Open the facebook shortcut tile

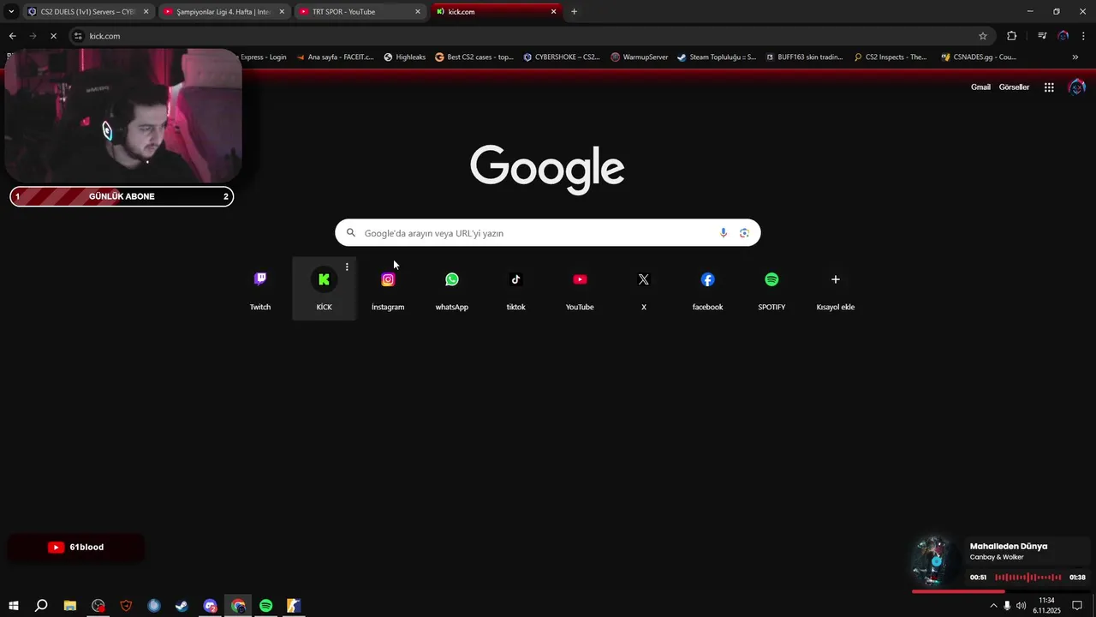(x=707, y=289)
